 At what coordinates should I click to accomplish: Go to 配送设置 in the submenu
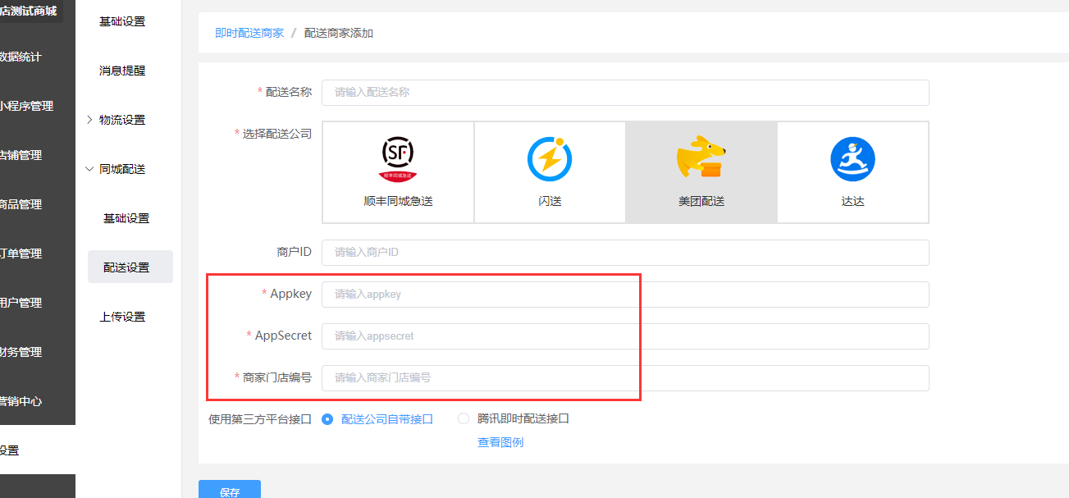[126, 267]
